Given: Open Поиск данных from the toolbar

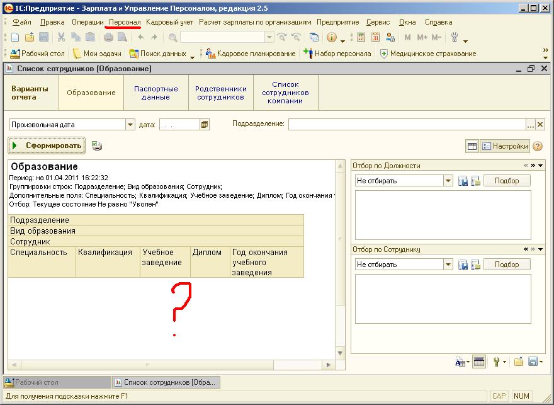Looking at the screenshot, I should (x=158, y=54).
